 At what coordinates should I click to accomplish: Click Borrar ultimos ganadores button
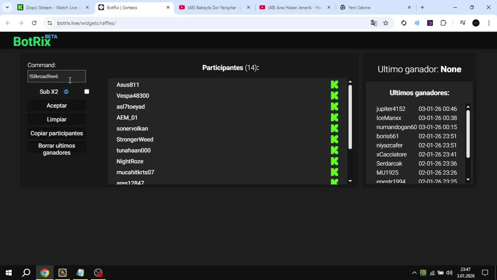pyautogui.click(x=57, y=149)
